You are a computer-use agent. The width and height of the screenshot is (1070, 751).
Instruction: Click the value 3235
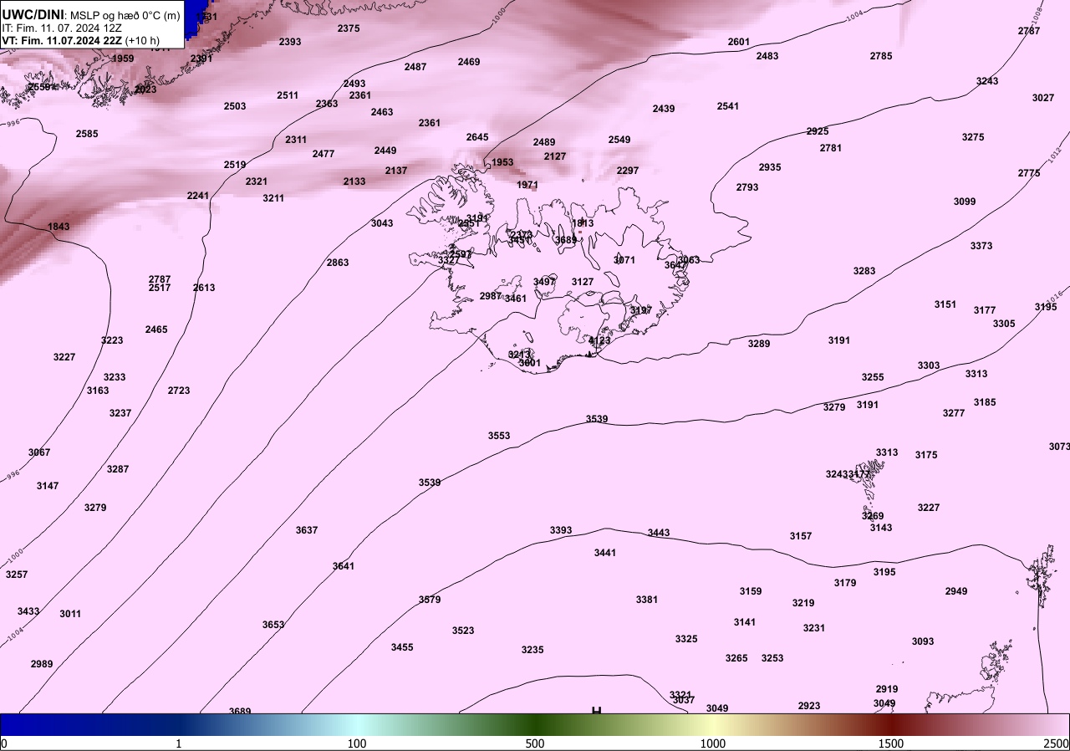[x=532, y=650]
